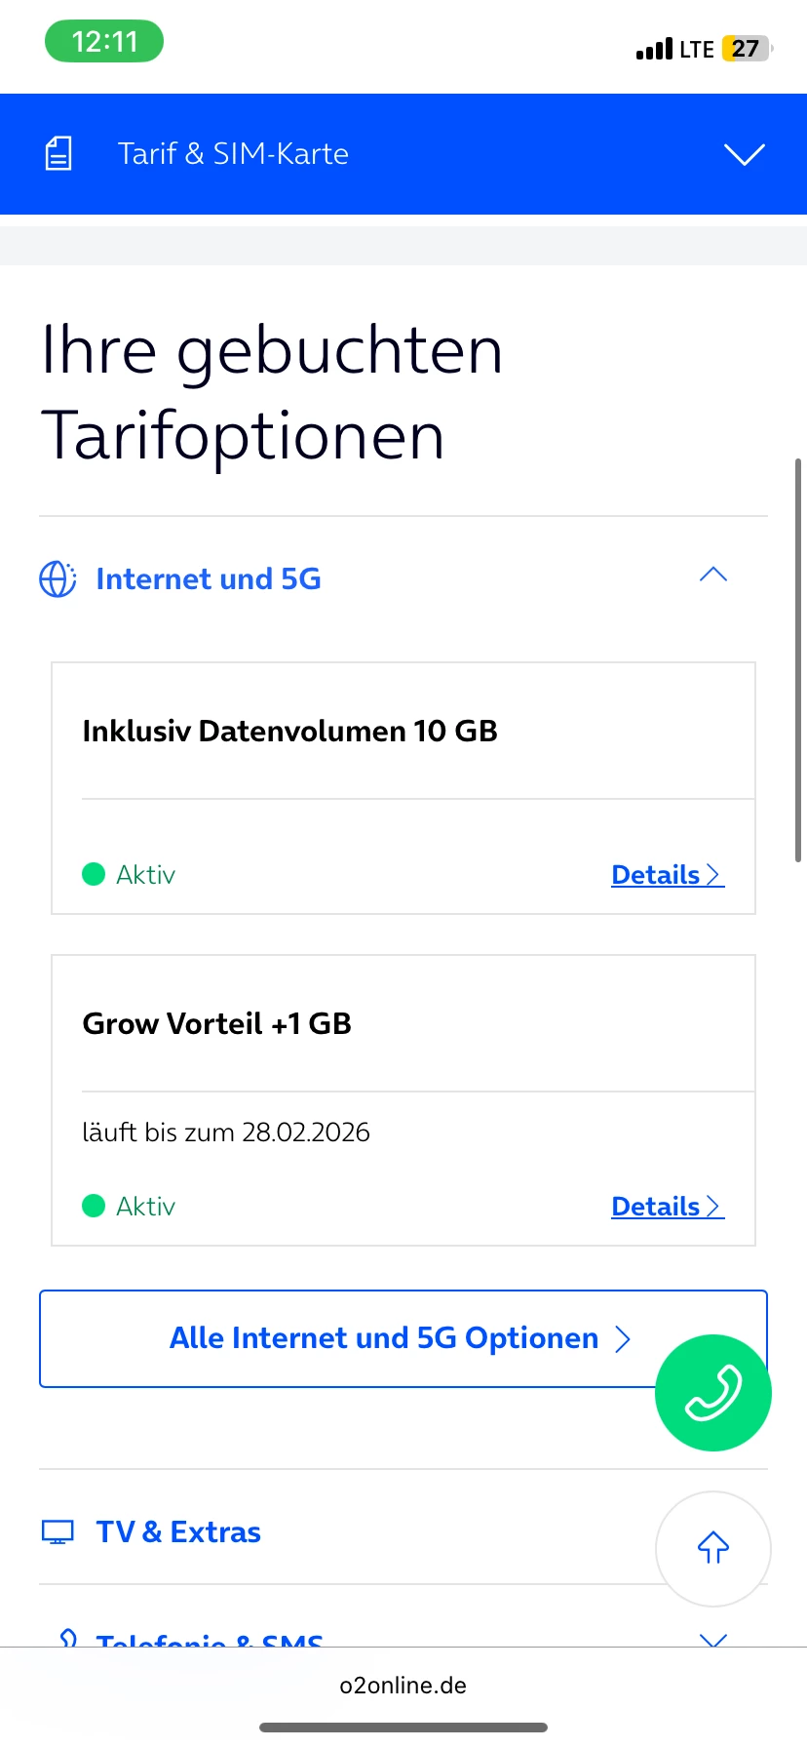This screenshot has height=1748, width=807.
Task: Tap the Internet und 5G heading
Action: 209,578
